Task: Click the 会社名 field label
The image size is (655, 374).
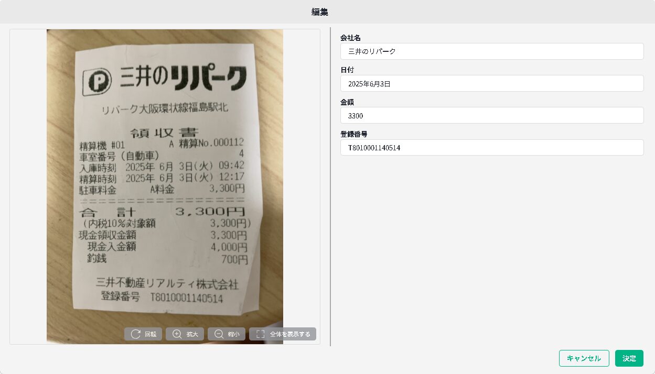Action: (350, 38)
